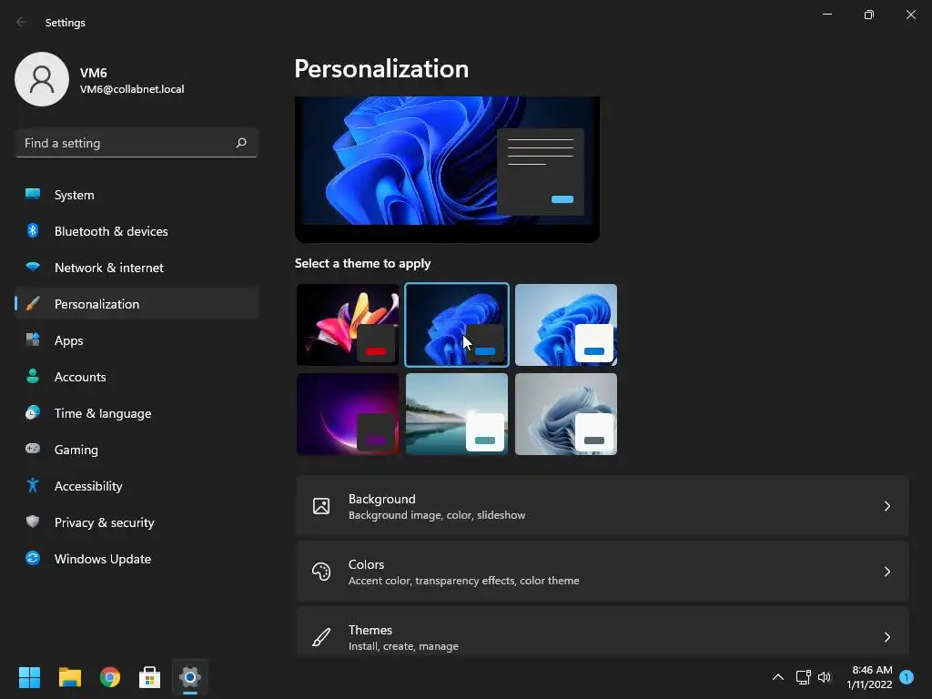Click the VM6 account name
This screenshot has width=932, height=699.
click(x=94, y=73)
